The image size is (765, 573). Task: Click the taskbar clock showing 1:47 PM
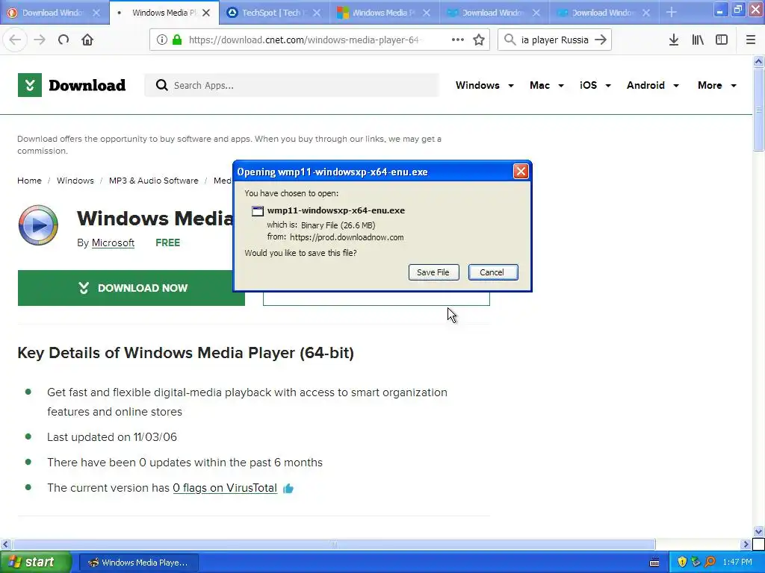(x=737, y=563)
